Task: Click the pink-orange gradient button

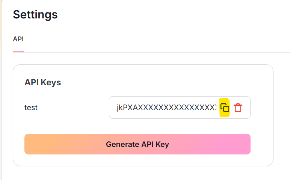Action: pos(137,144)
